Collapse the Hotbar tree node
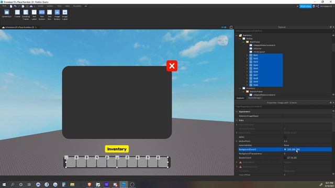335x188 pixels. (240, 39)
